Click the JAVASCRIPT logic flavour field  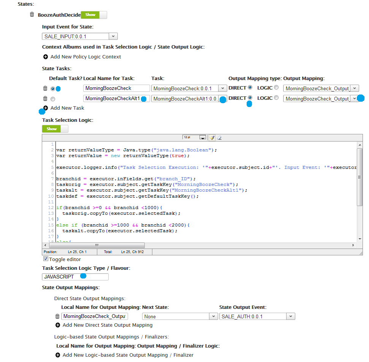coord(75,277)
